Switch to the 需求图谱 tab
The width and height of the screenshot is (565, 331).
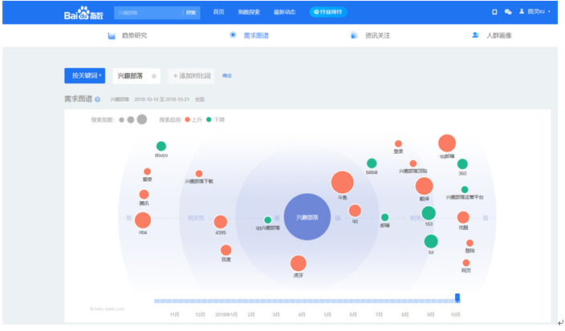[x=256, y=35]
